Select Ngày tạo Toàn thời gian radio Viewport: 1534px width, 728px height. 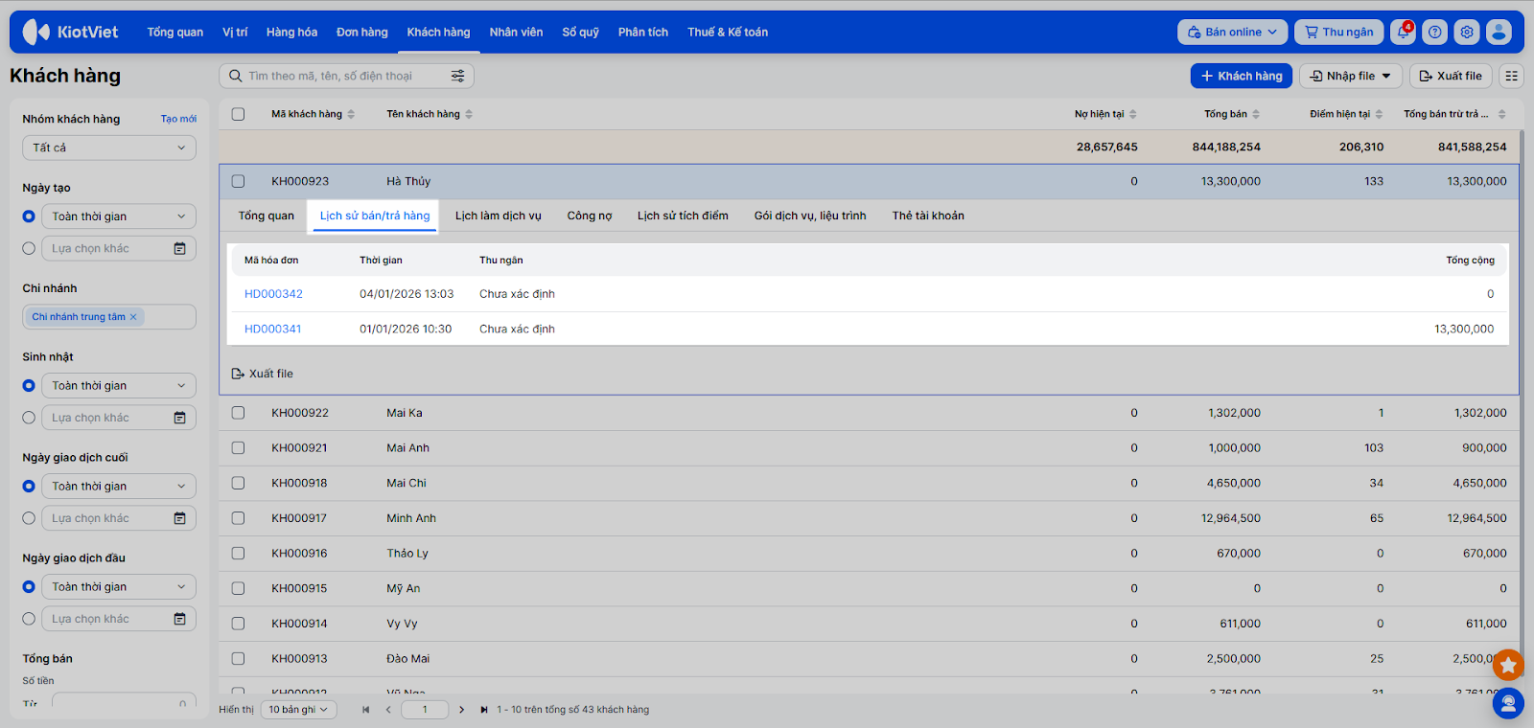pyautogui.click(x=29, y=216)
